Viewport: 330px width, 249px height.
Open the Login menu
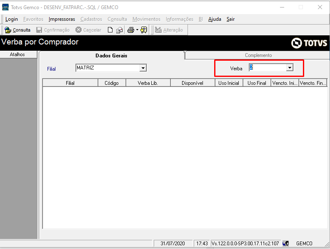pos(12,19)
